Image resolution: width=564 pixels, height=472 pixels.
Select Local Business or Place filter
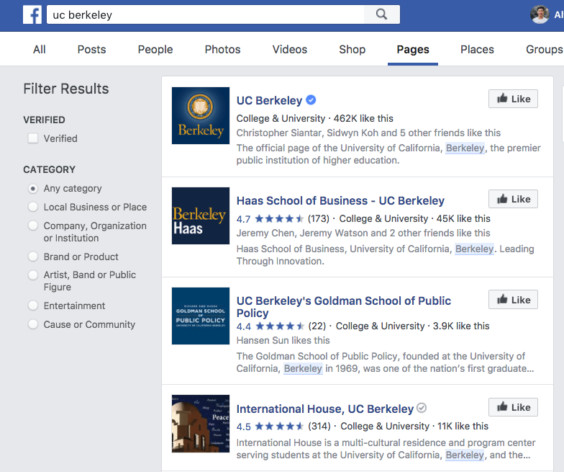33,207
